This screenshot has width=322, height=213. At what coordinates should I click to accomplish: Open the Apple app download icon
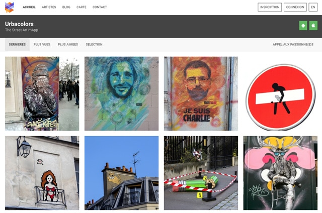click(x=313, y=26)
